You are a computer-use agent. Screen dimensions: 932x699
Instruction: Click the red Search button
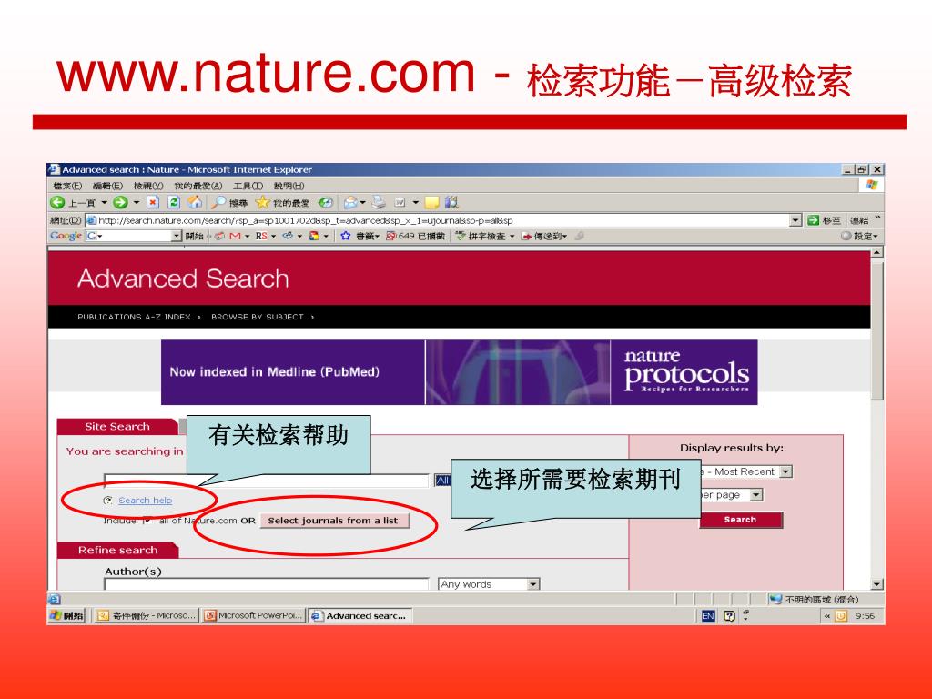(x=740, y=520)
